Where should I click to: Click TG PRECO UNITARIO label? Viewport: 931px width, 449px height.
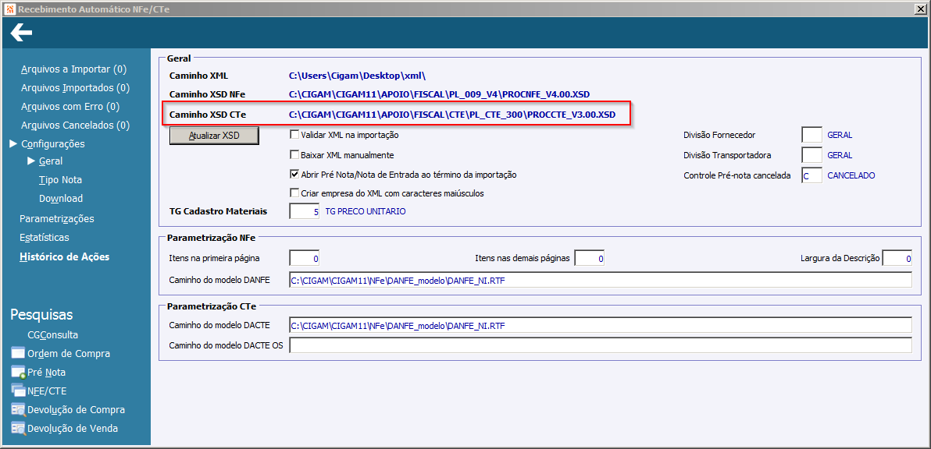[366, 211]
